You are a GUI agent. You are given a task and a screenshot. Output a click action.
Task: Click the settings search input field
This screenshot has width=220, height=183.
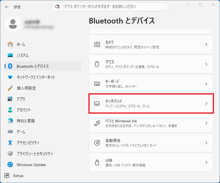click(110, 7)
